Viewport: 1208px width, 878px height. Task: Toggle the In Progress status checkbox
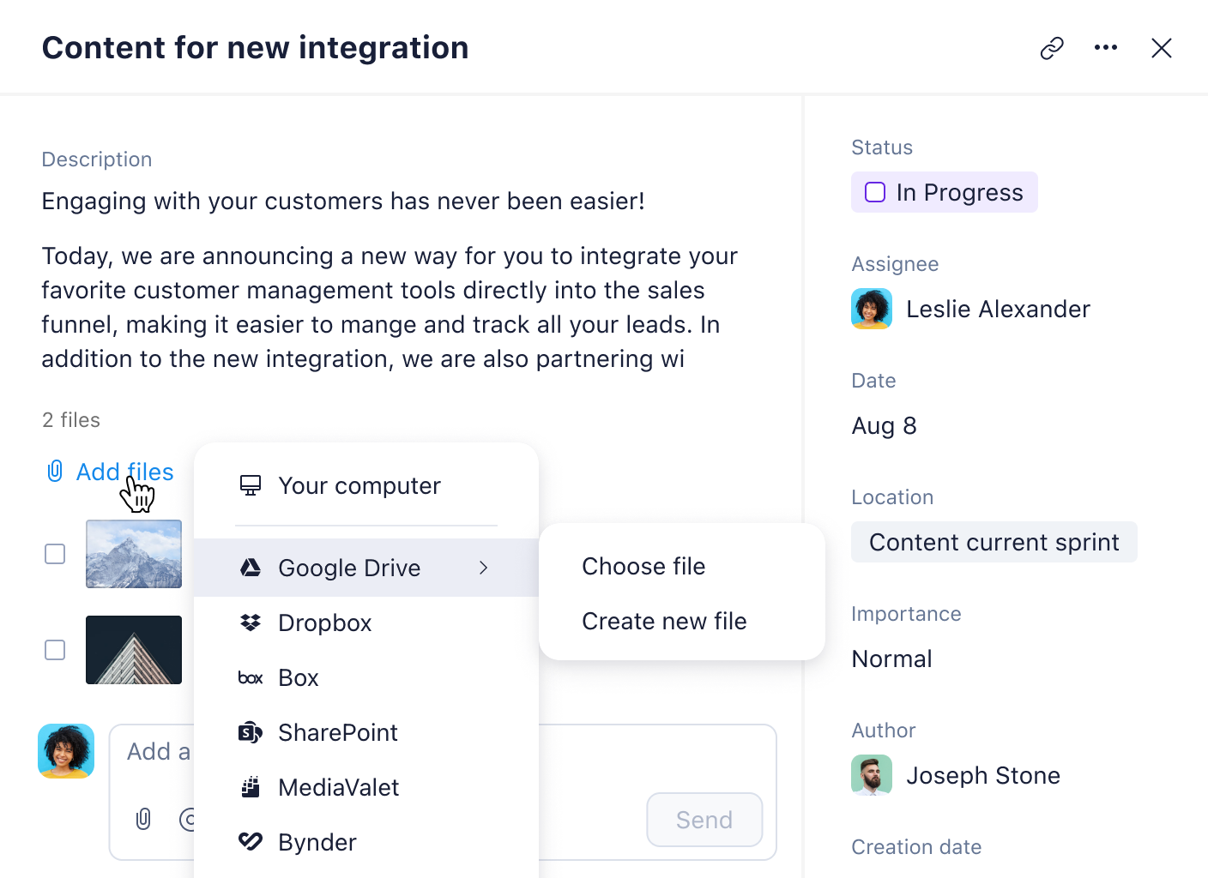[875, 192]
